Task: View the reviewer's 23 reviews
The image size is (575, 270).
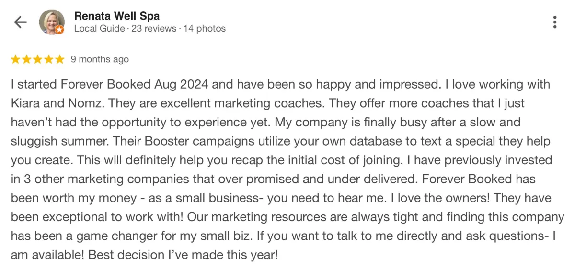Action: coord(154,29)
